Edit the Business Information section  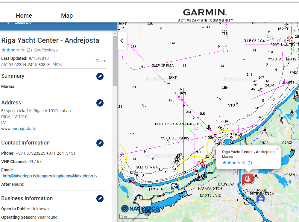coord(100,199)
